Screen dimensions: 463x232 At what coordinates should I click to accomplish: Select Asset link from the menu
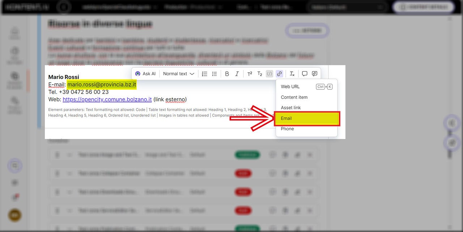click(x=291, y=108)
